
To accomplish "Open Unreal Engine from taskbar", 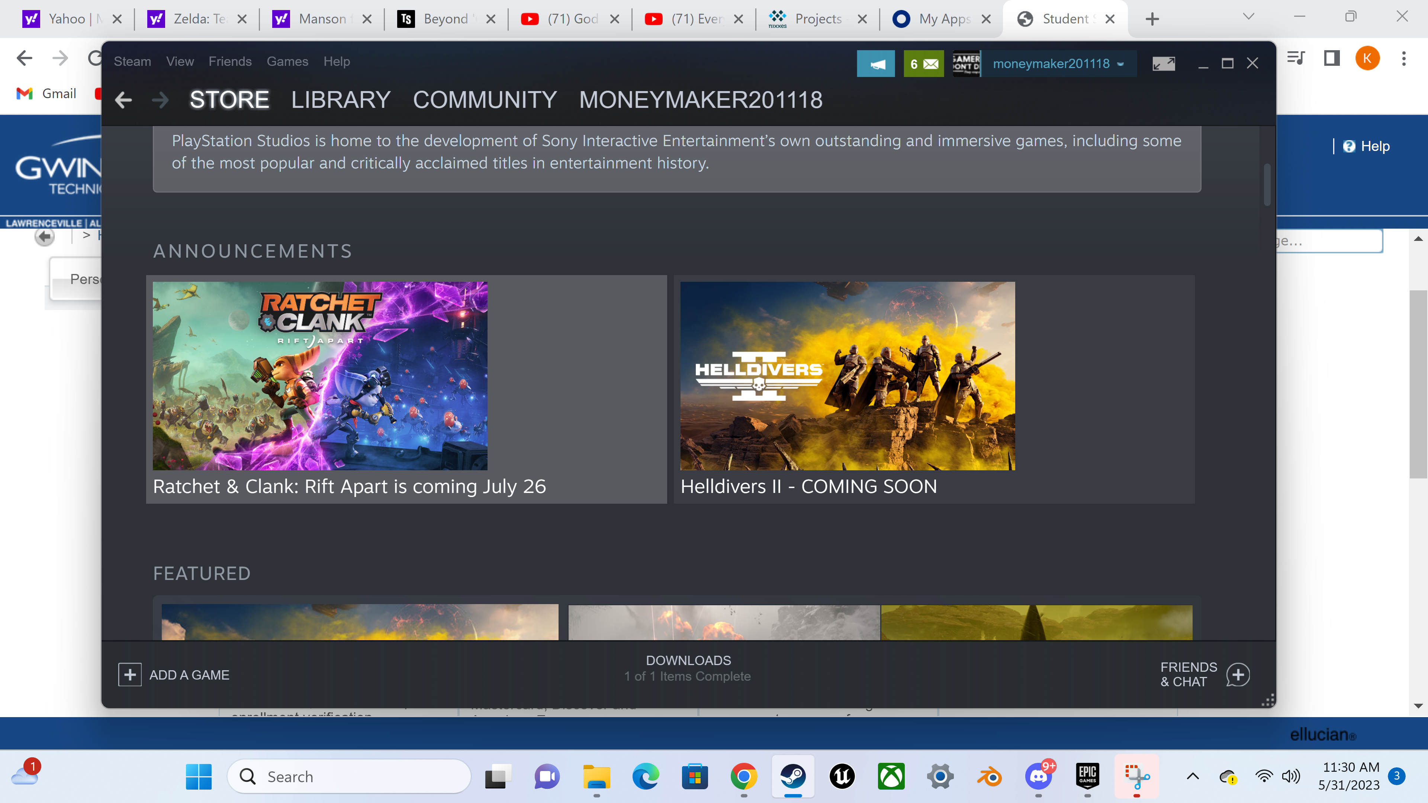I will click(842, 776).
